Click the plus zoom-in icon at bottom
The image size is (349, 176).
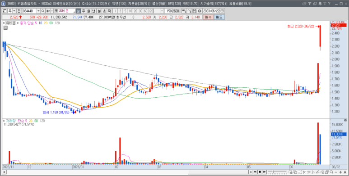[x=340, y=172]
